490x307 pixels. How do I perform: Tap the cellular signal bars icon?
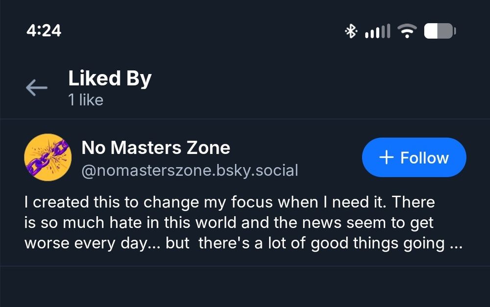point(377,32)
